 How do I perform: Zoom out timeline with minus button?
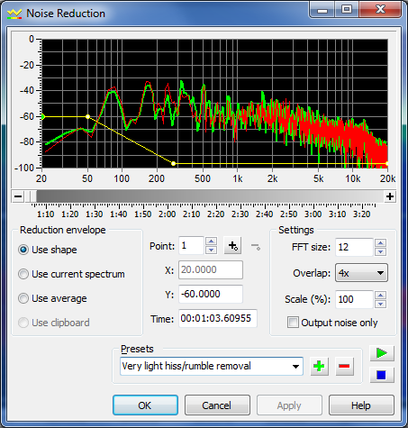coord(18,196)
